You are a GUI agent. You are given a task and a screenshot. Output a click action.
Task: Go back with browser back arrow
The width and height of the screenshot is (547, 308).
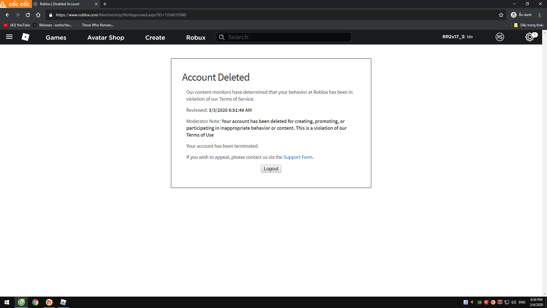pyautogui.click(x=7, y=15)
